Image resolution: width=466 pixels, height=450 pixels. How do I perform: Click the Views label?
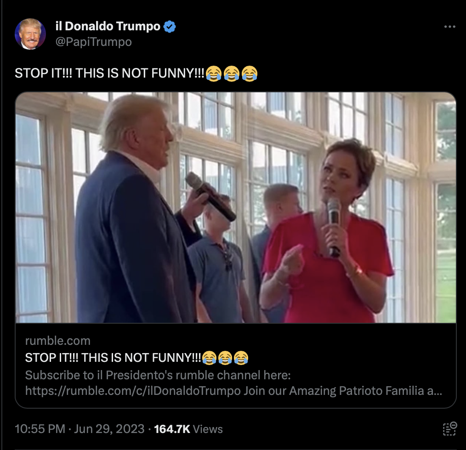pos(208,429)
